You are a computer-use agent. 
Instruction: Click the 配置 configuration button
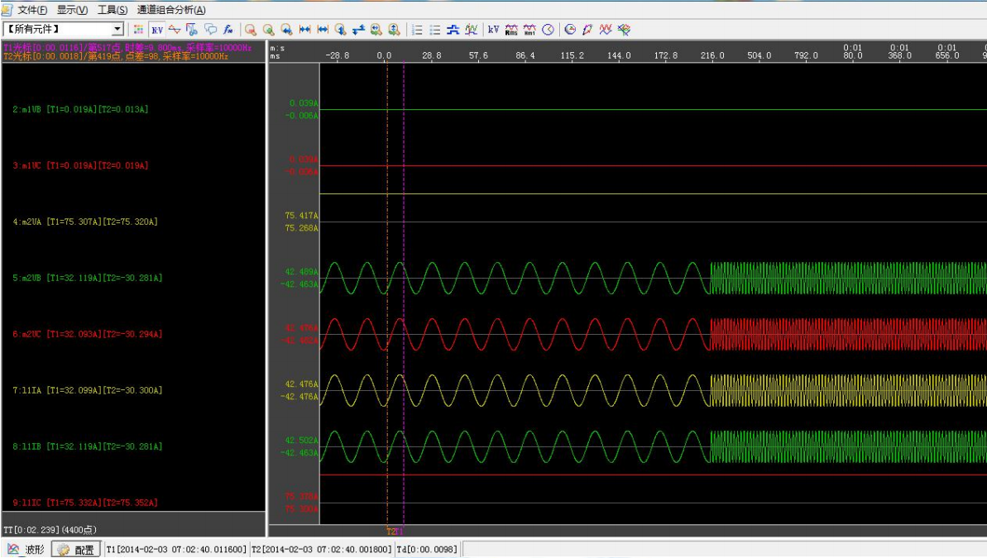76,550
